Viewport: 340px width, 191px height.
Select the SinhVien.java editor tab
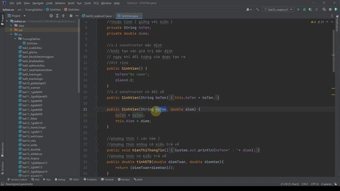point(129,16)
